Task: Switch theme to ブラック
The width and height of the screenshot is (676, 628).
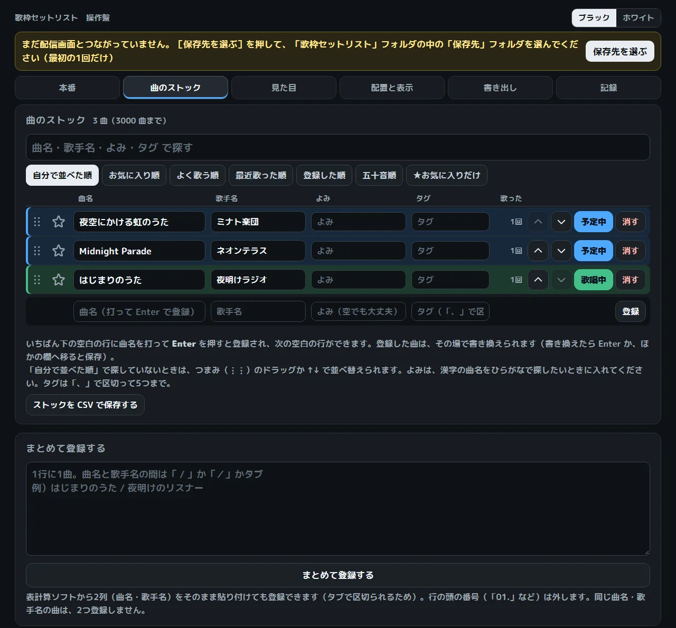Action: [x=594, y=17]
